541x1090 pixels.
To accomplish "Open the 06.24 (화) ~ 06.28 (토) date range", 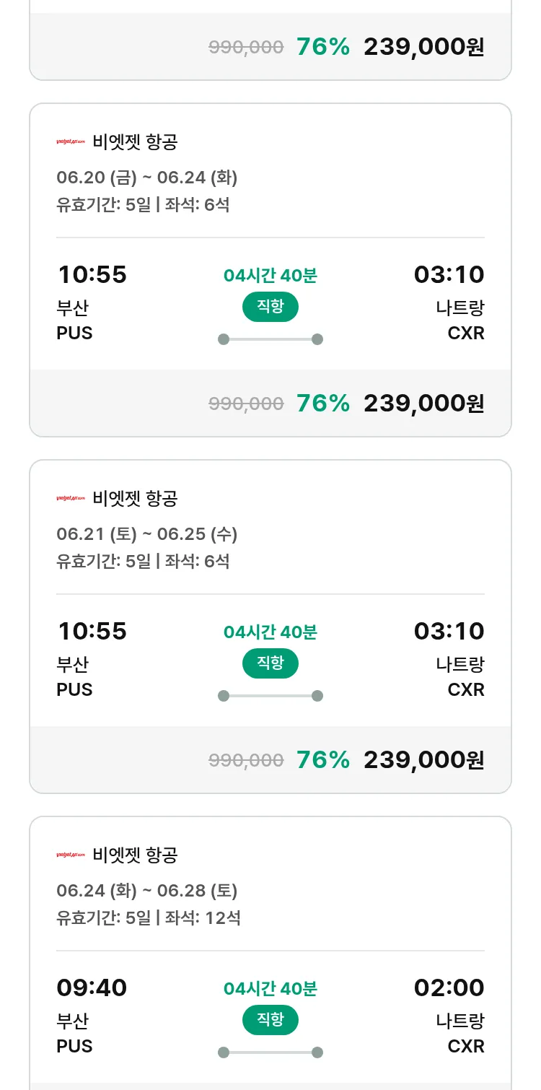I will pyautogui.click(x=147, y=890).
